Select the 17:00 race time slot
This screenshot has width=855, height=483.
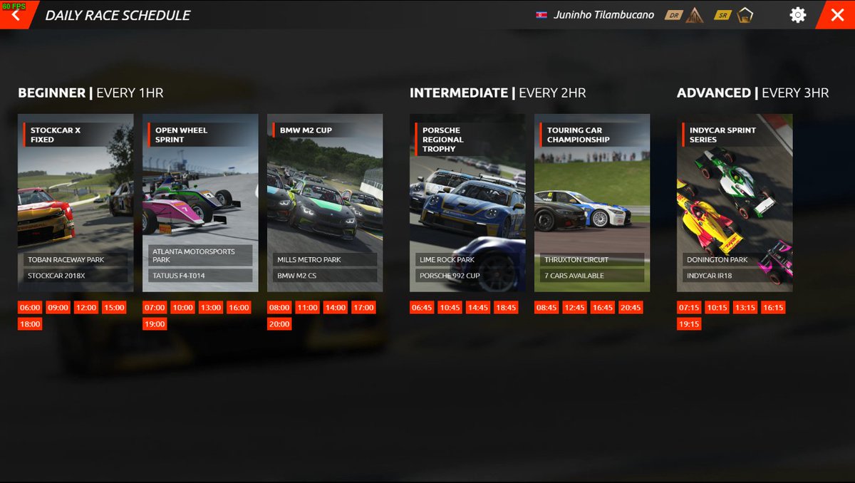pos(363,308)
